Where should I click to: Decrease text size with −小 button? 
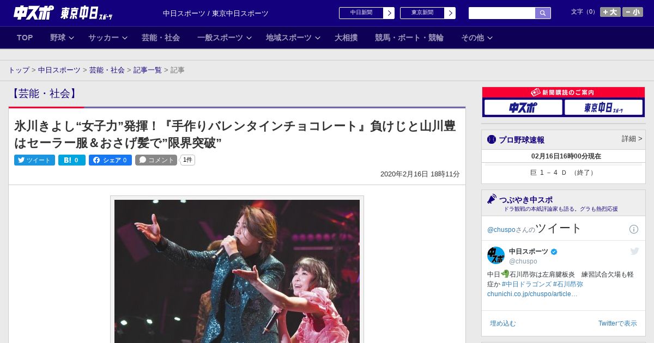pos(633,12)
